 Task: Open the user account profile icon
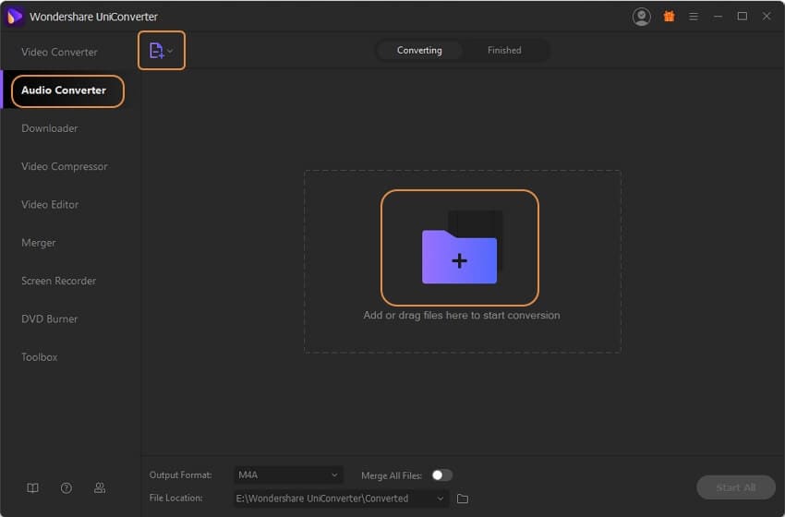(641, 17)
